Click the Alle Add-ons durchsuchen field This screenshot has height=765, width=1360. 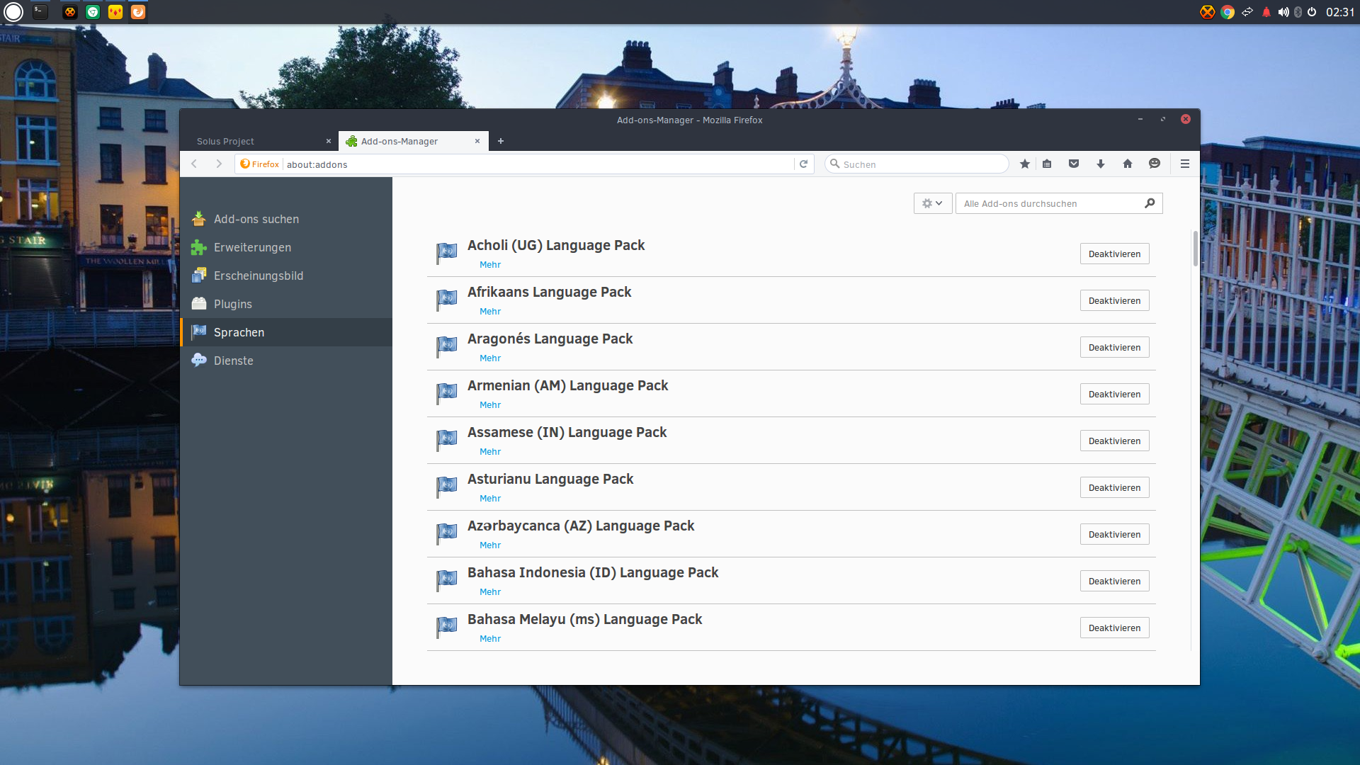[1048, 203]
